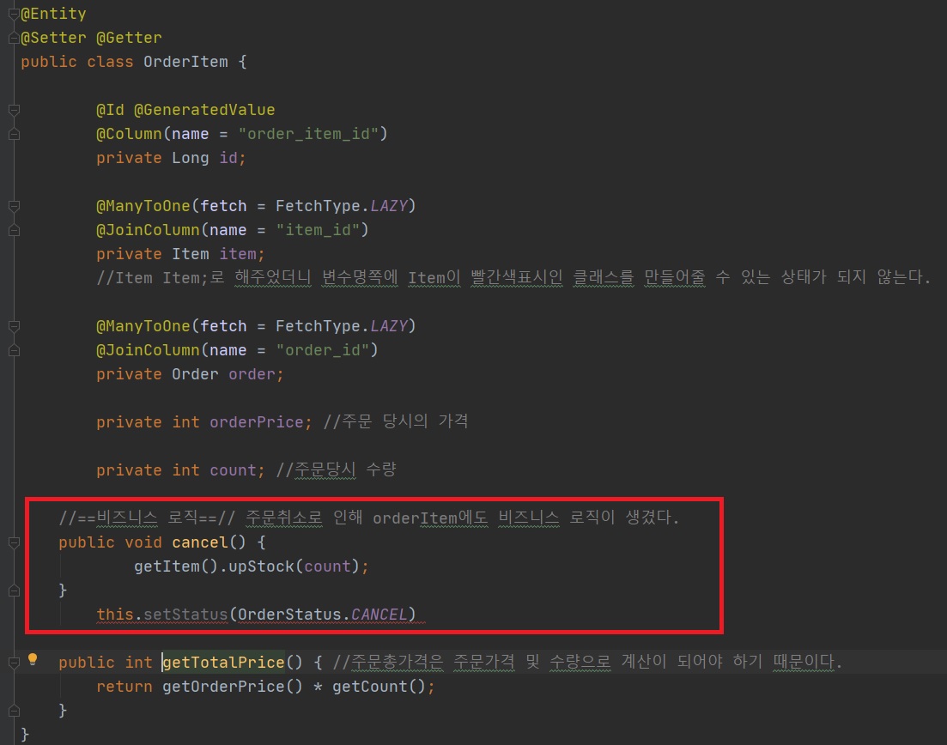This screenshot has height=745, width=947.
Task: Collapse fold marker beside @Id @GeneratedValue
Action: click(x=14, y=110)
